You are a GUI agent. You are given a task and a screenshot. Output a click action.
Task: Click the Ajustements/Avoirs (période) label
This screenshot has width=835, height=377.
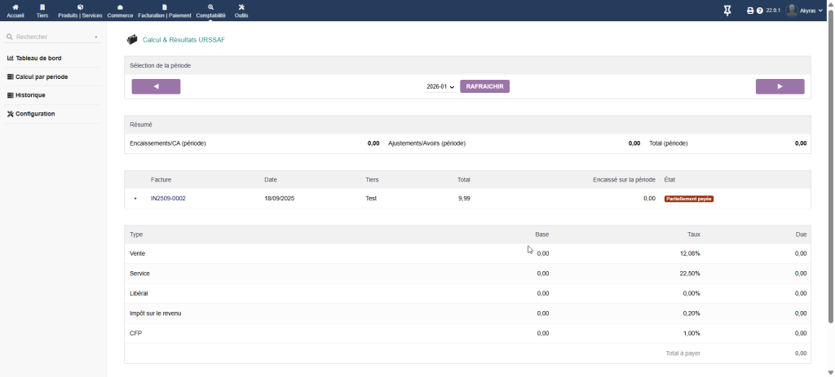[x=427, y=143]
